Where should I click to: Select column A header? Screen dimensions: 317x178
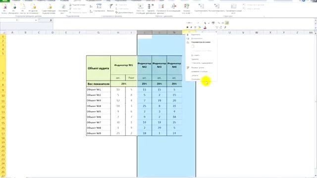click(12, 33)
